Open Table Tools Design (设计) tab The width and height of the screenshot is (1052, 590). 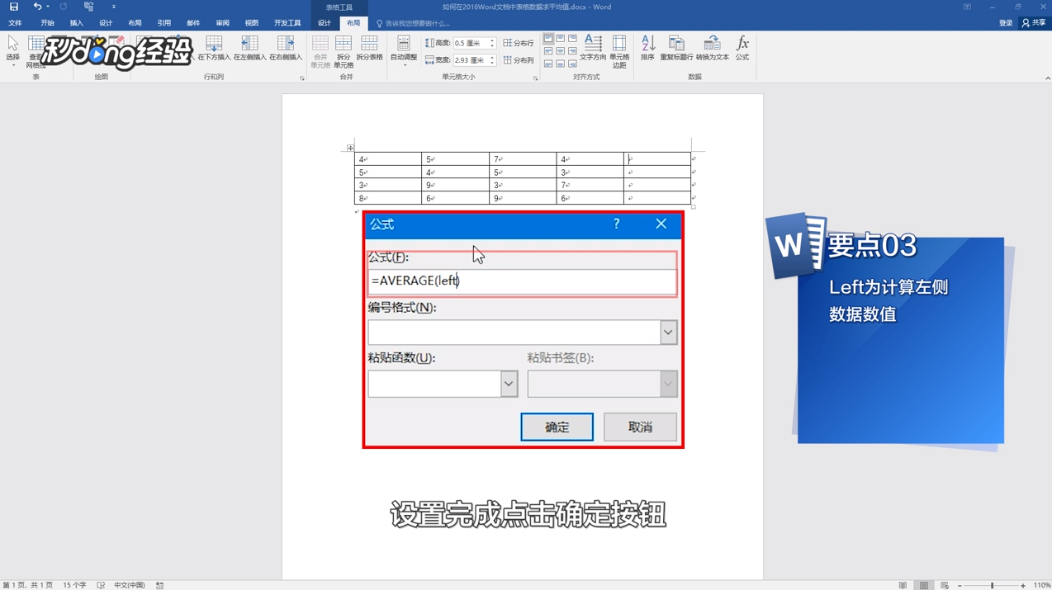click(x=325, y=23)
